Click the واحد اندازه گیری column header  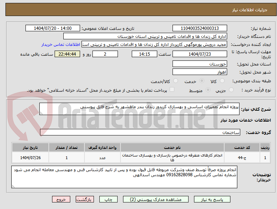coord(102,147)
